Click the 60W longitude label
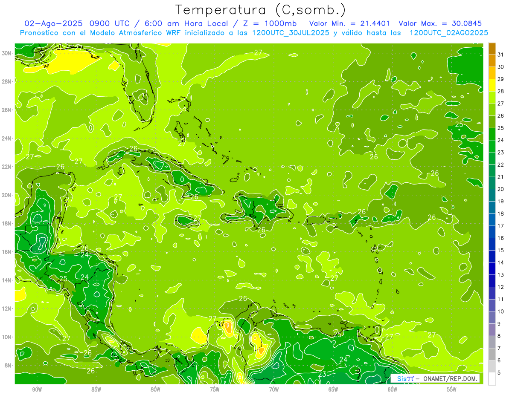 393,389
